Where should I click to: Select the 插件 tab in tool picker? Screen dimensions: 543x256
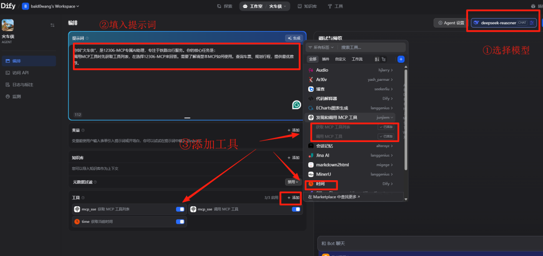(x=326, y=59)
